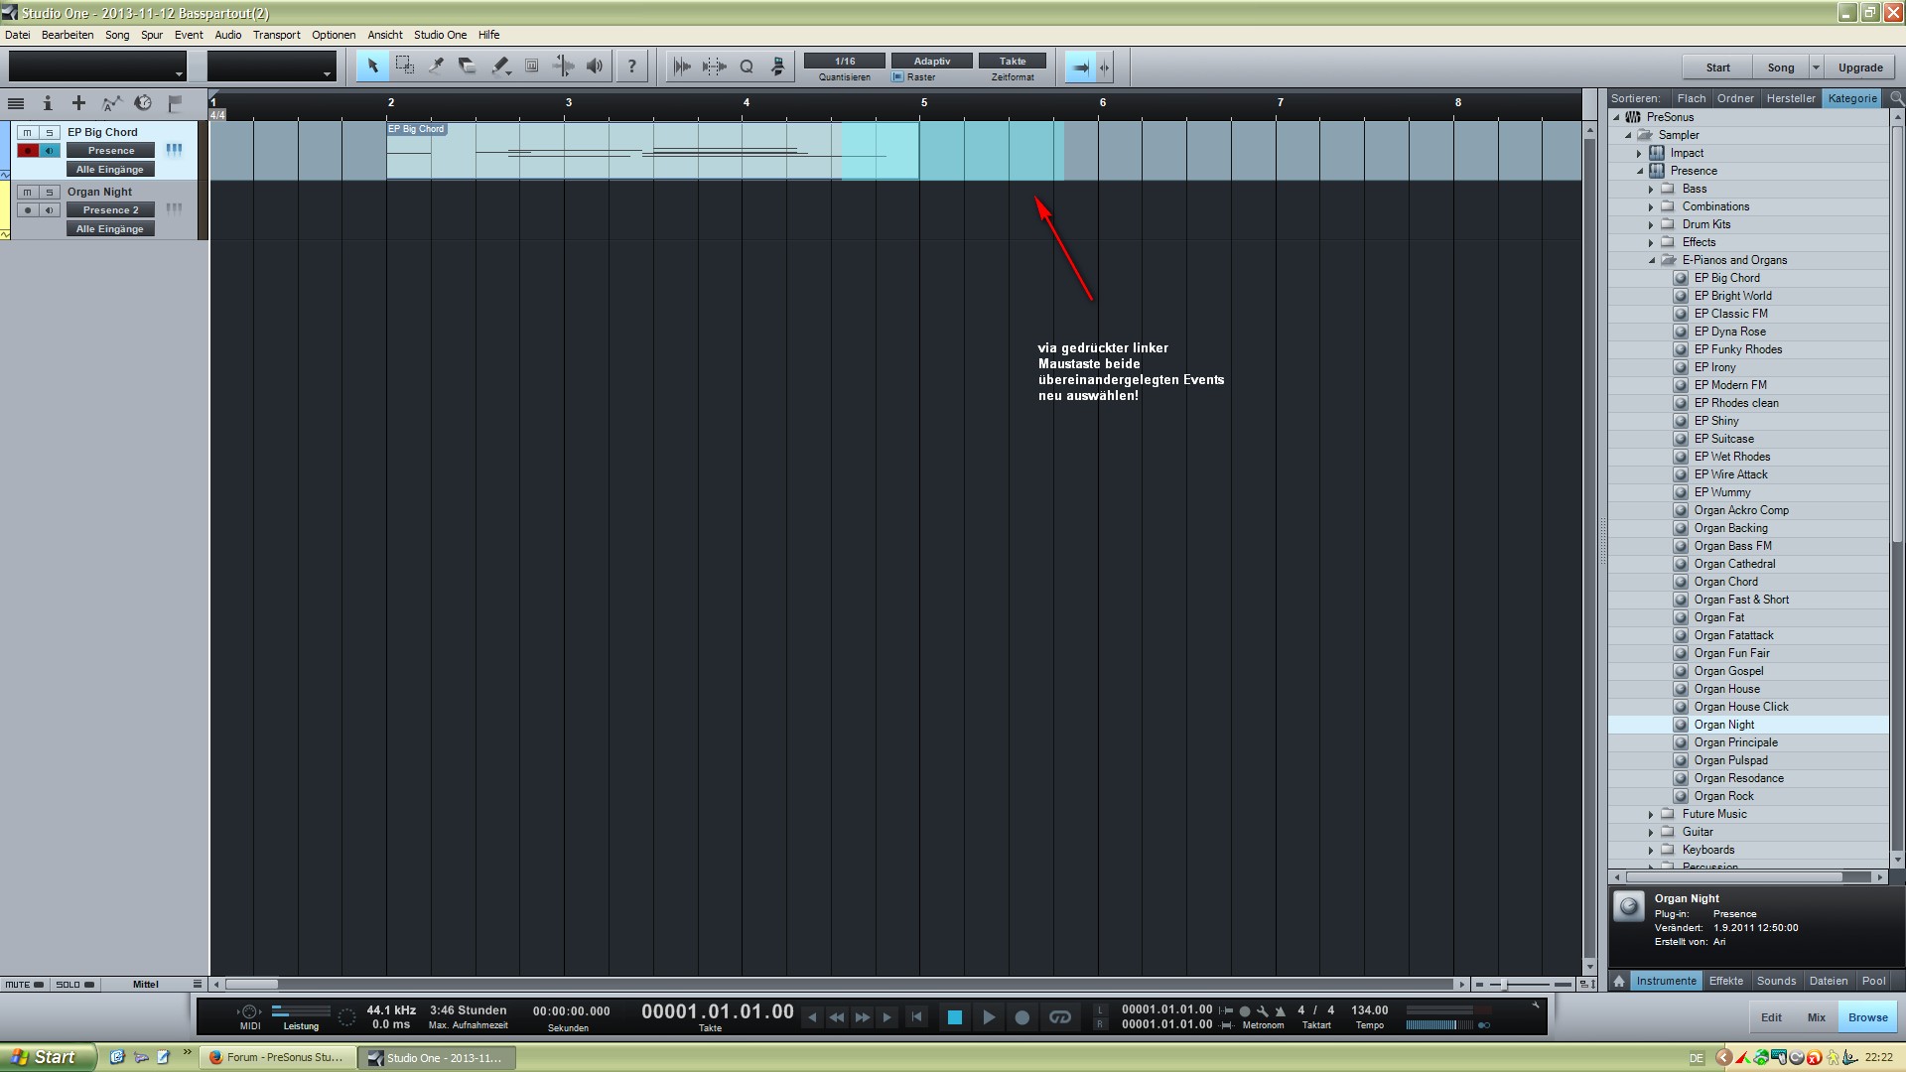Arm record on Organ Night track

click(28, 209)
